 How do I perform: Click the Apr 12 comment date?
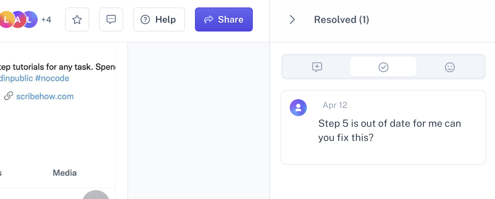(335, 105)
